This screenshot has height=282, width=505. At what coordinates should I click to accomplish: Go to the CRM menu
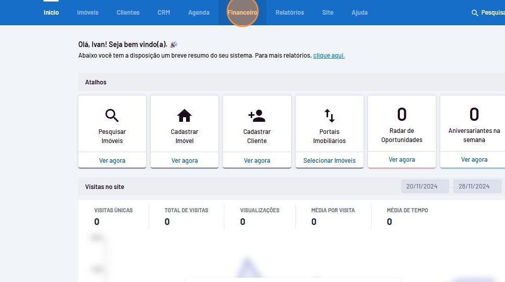(164, 13)
